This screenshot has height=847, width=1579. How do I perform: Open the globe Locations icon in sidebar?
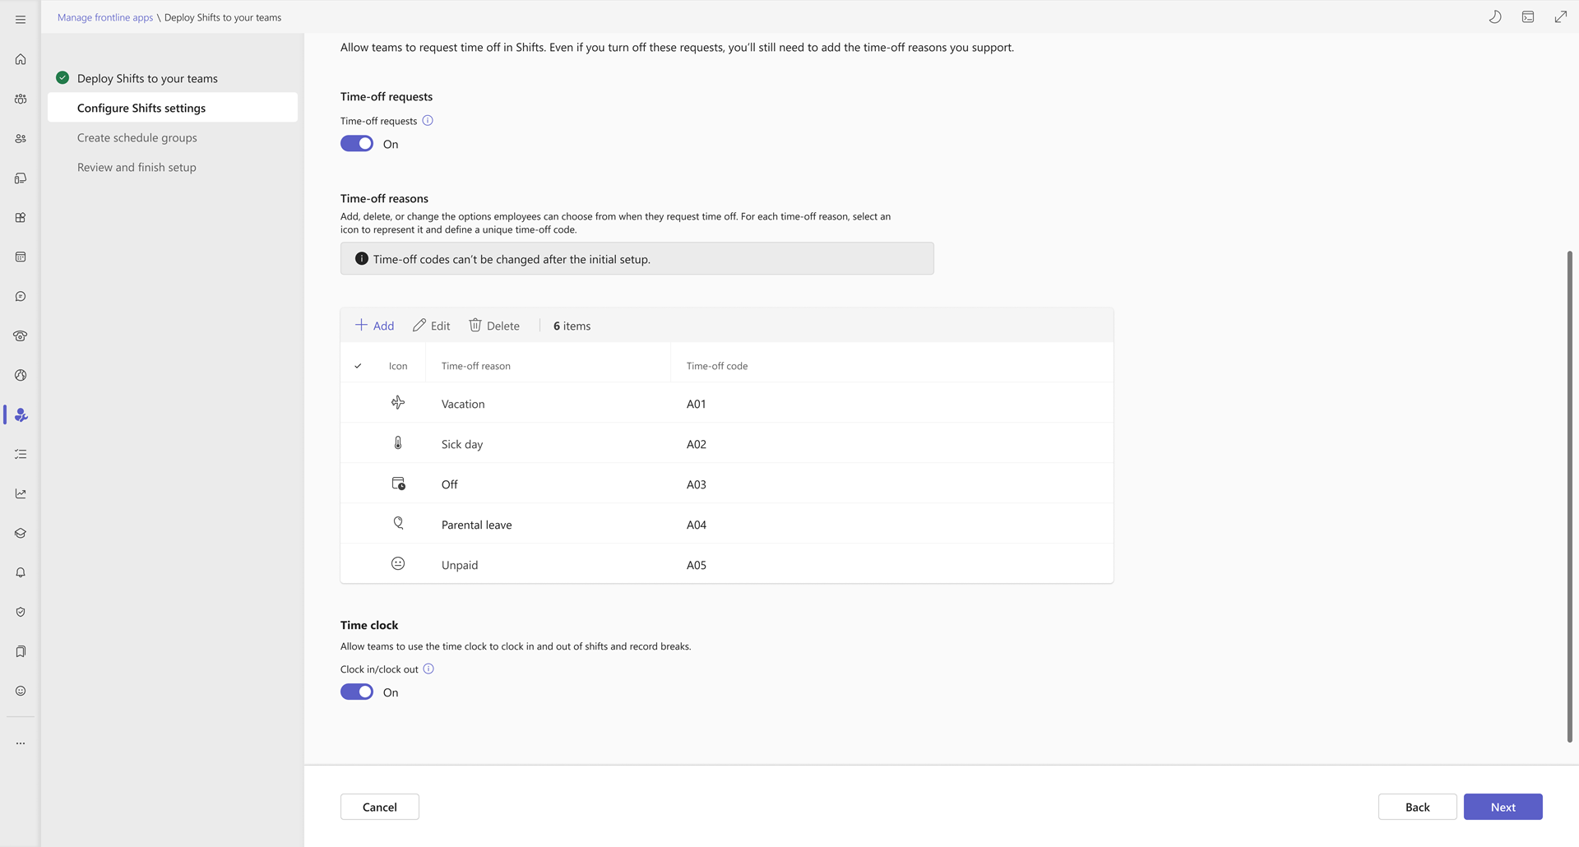point(21,375)
